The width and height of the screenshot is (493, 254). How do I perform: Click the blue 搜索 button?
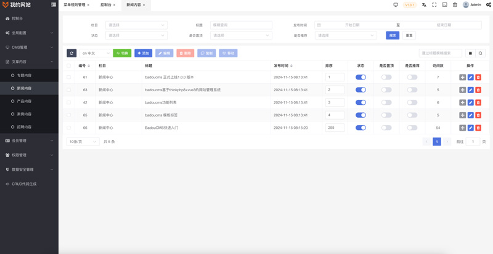(393, 36)
